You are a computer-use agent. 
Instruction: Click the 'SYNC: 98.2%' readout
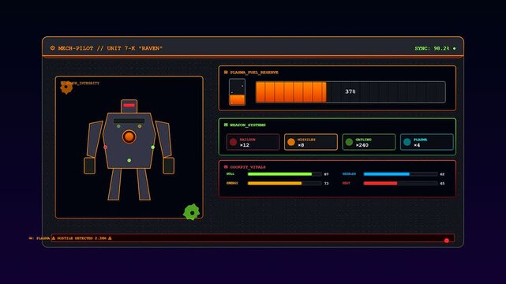(x=432, y=48)
